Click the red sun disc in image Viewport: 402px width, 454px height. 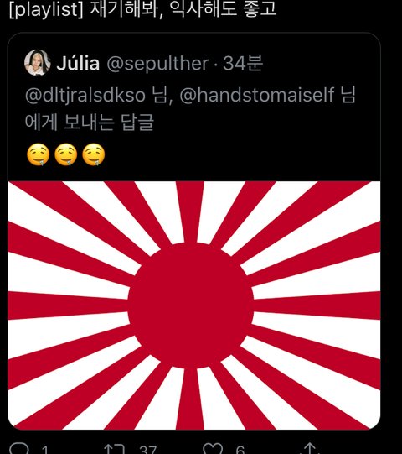coord(191,305)
